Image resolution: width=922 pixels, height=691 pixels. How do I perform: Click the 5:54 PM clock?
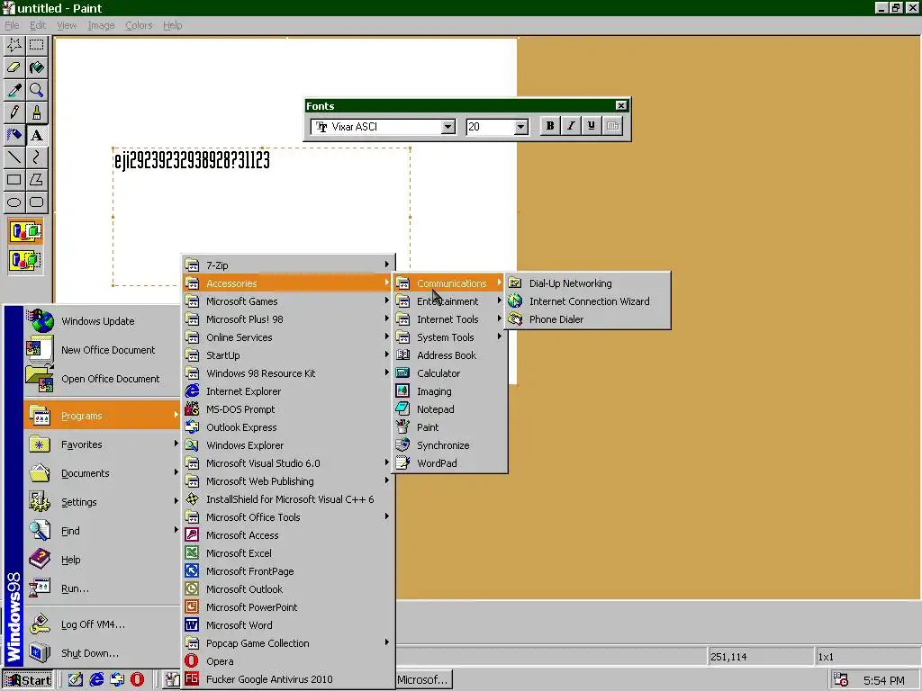pyautogui.click(x=884, y=680)
